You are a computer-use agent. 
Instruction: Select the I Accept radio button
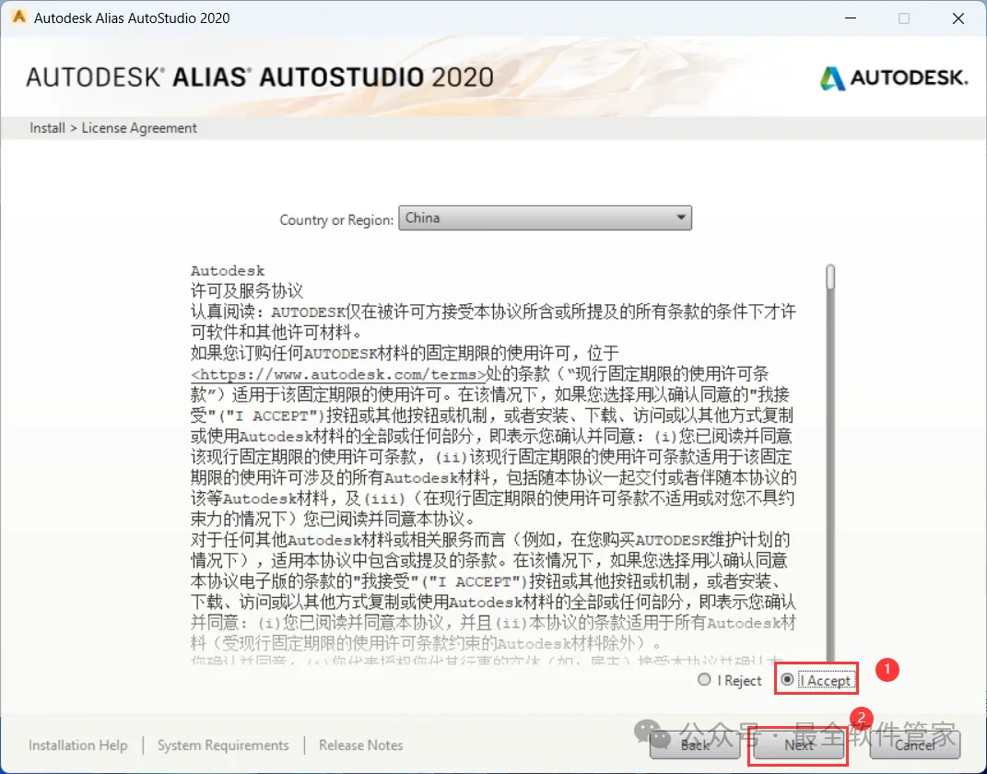click(787, 680)
